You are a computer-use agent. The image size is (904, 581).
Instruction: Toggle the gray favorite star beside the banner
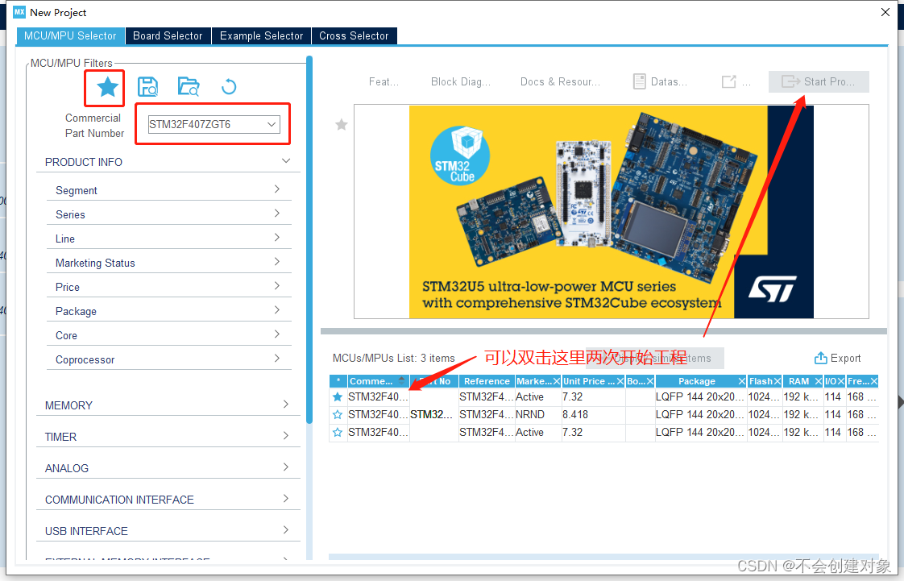[x=342, y=124]
